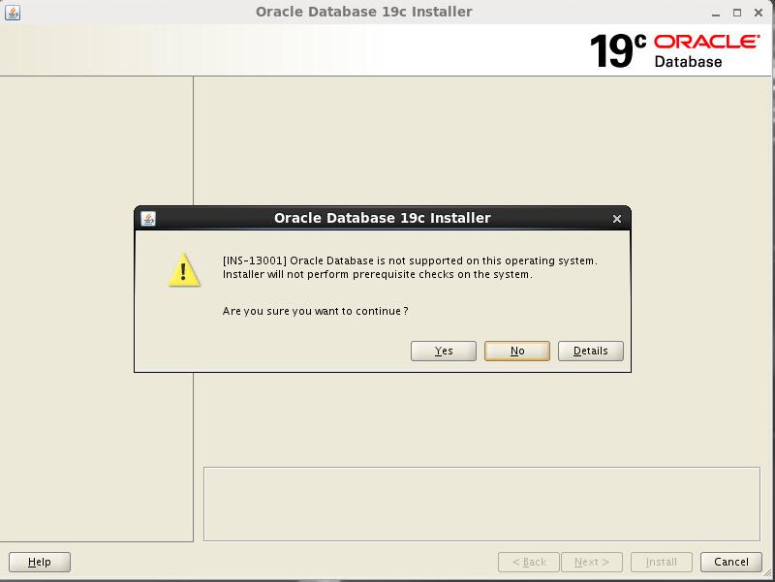
Task: Click the Java icon in main window title bar
Action: [13, 13]
